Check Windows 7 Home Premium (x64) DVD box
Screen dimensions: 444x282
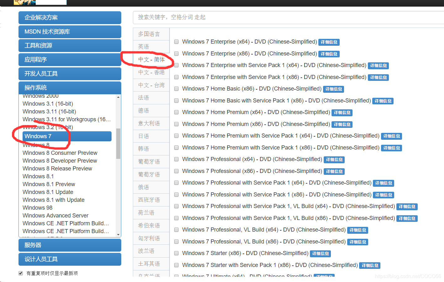pos(176,112)
